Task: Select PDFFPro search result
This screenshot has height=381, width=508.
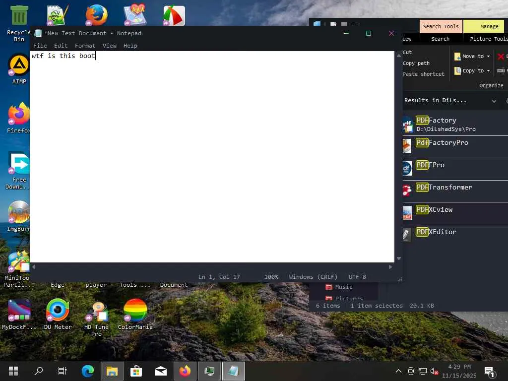Action: [x=455, y=169]
